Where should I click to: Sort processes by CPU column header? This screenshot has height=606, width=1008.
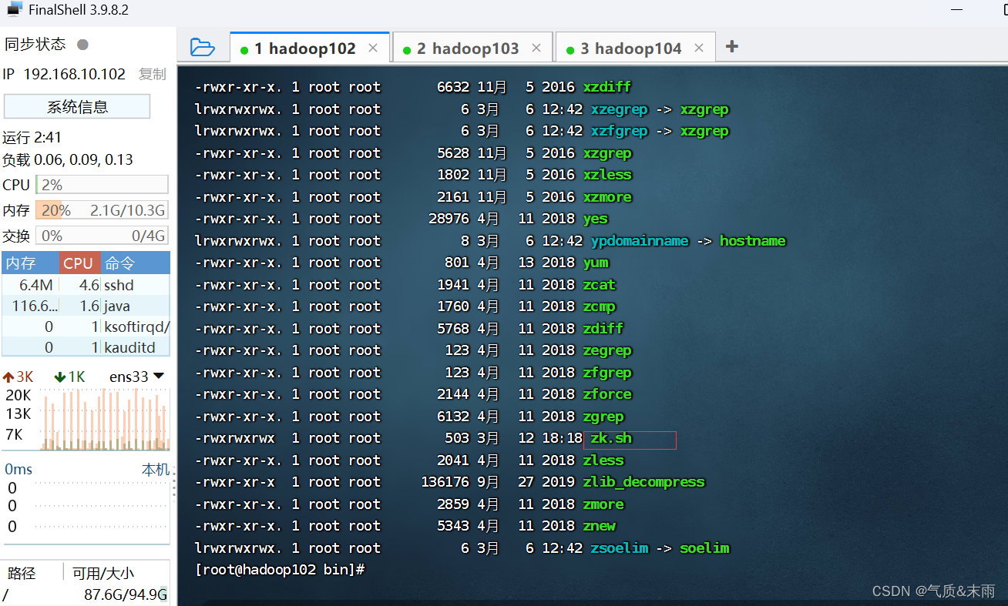(x=80, y=263)
